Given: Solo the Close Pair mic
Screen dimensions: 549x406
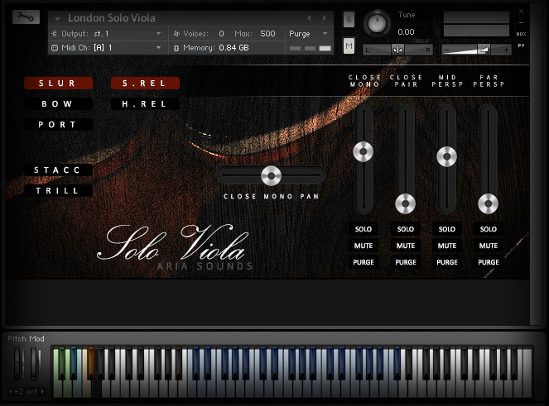Looking at the screenshot, I should click(405, 229).
